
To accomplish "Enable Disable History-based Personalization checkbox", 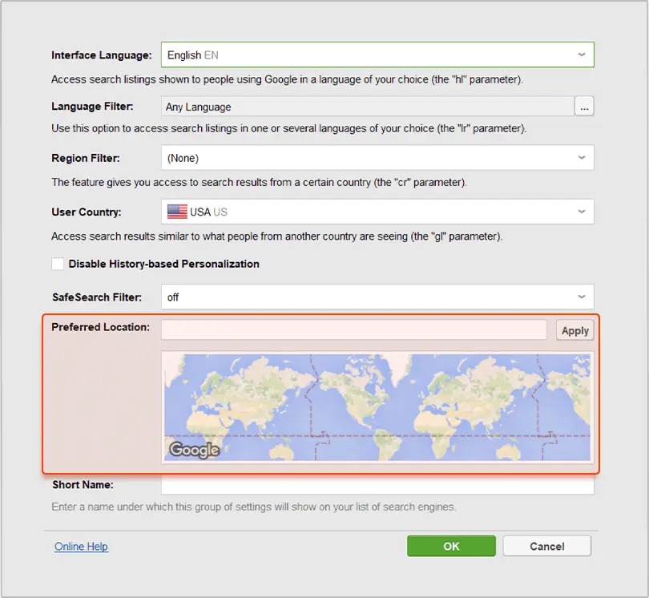I will [58, 264].
